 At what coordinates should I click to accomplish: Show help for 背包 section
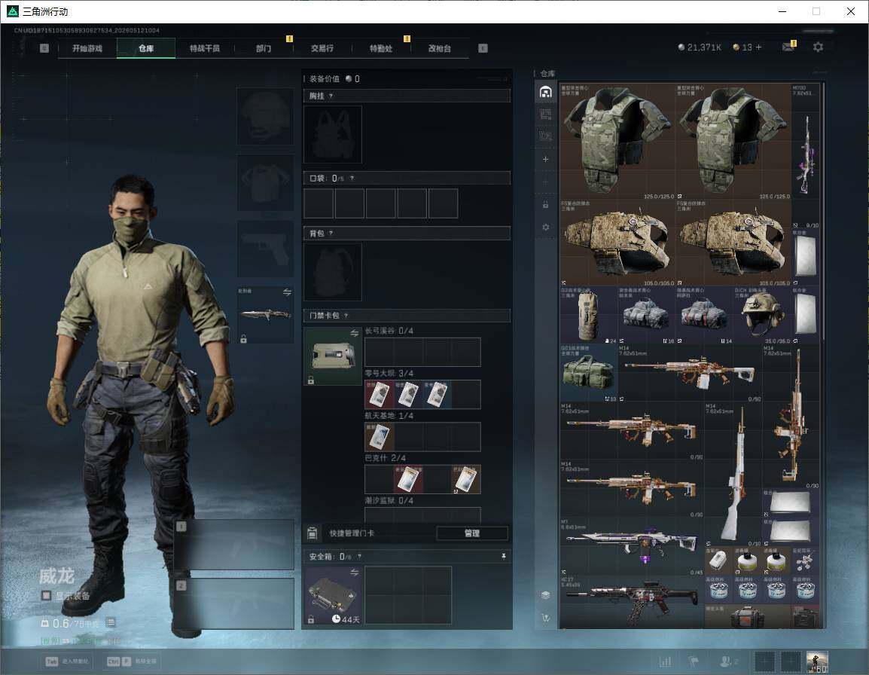click(331, 234)
